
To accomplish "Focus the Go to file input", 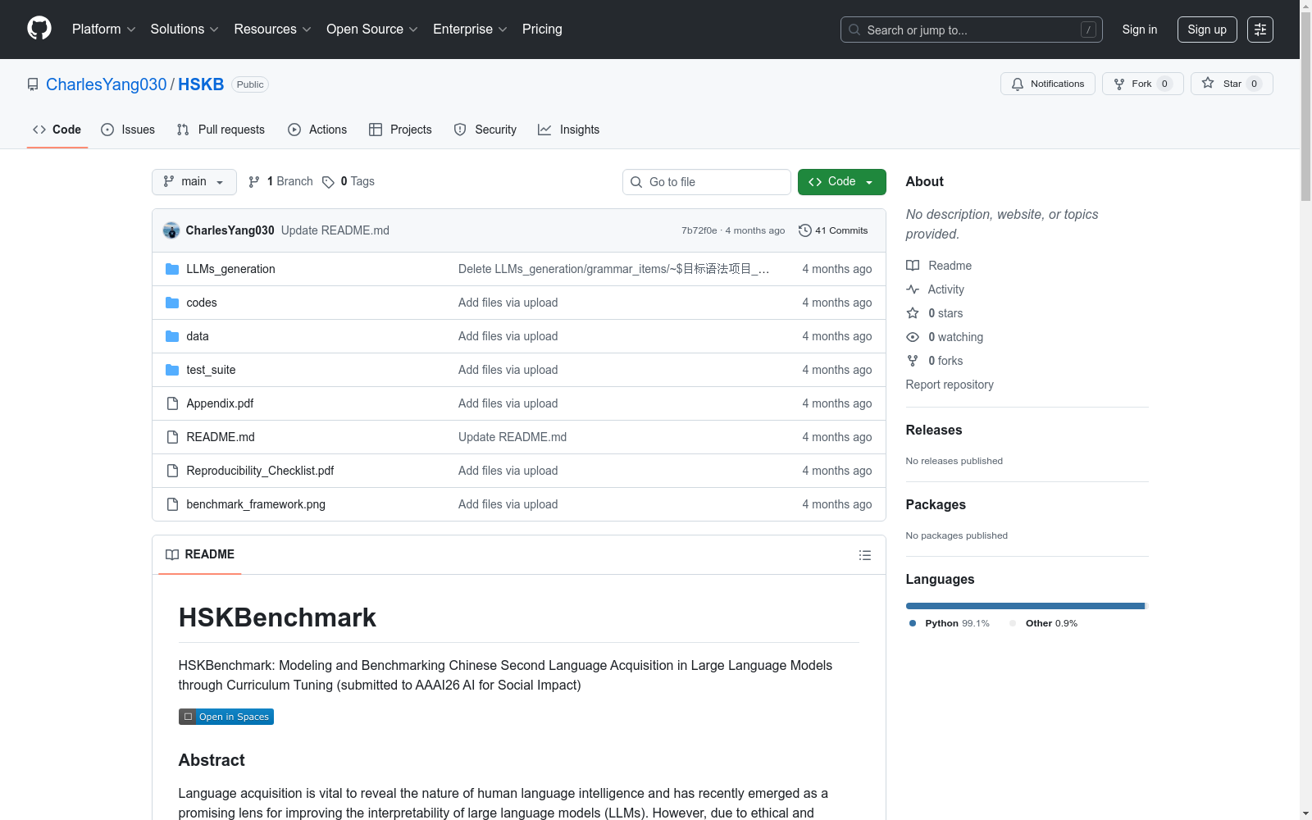I will [707, 182].
